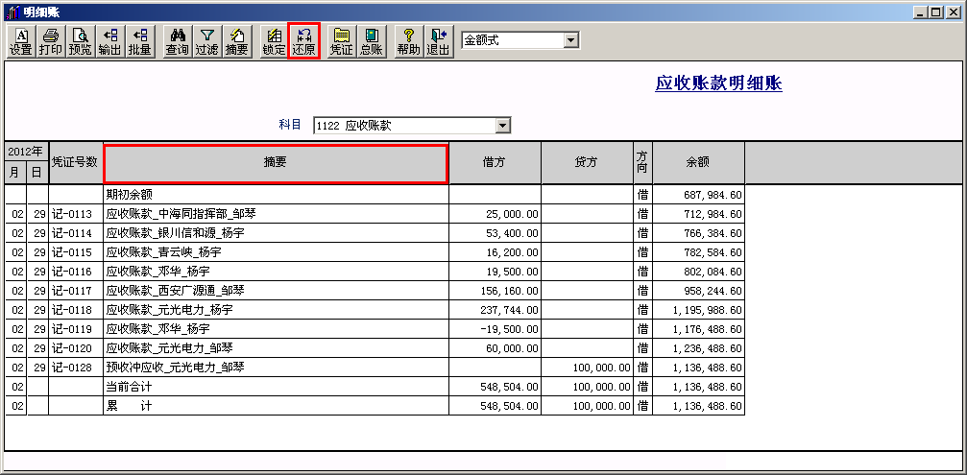The image size is (967, 475).
Task: Maximize the 明细账 window
Action: [x=937, y=12]
